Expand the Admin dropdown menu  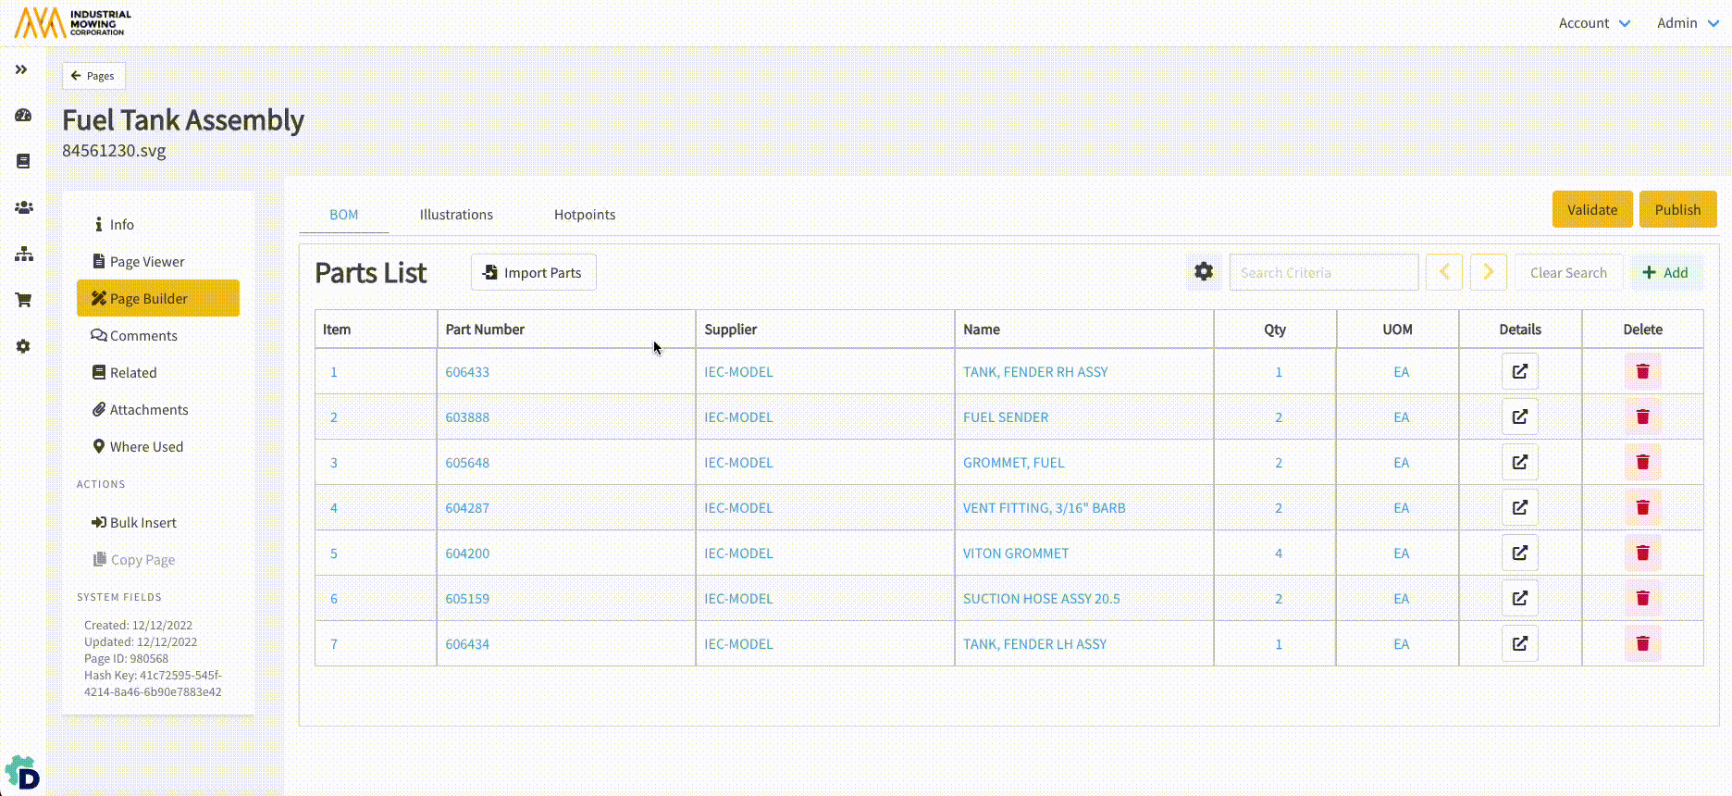pos(1687,23)
